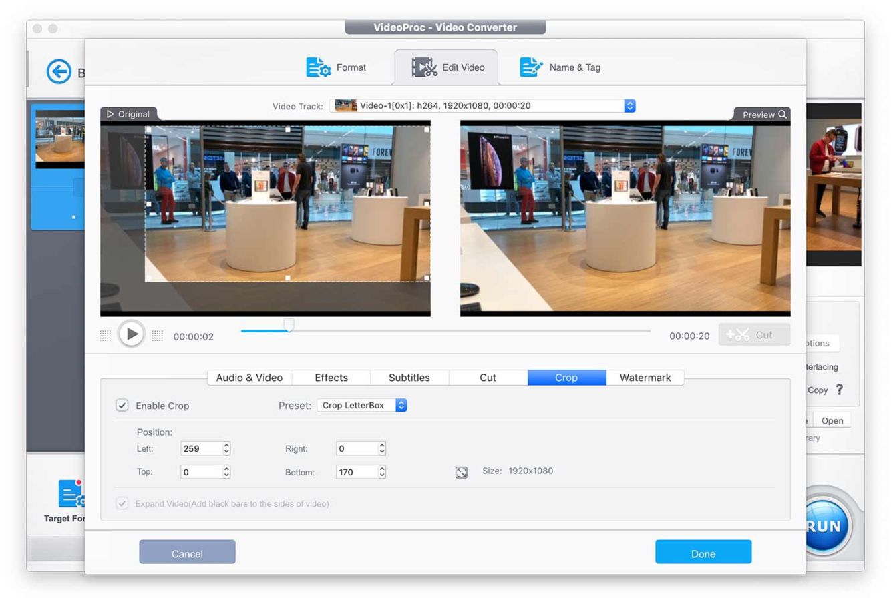Click the playback timeline slider handle

[289, 325]
